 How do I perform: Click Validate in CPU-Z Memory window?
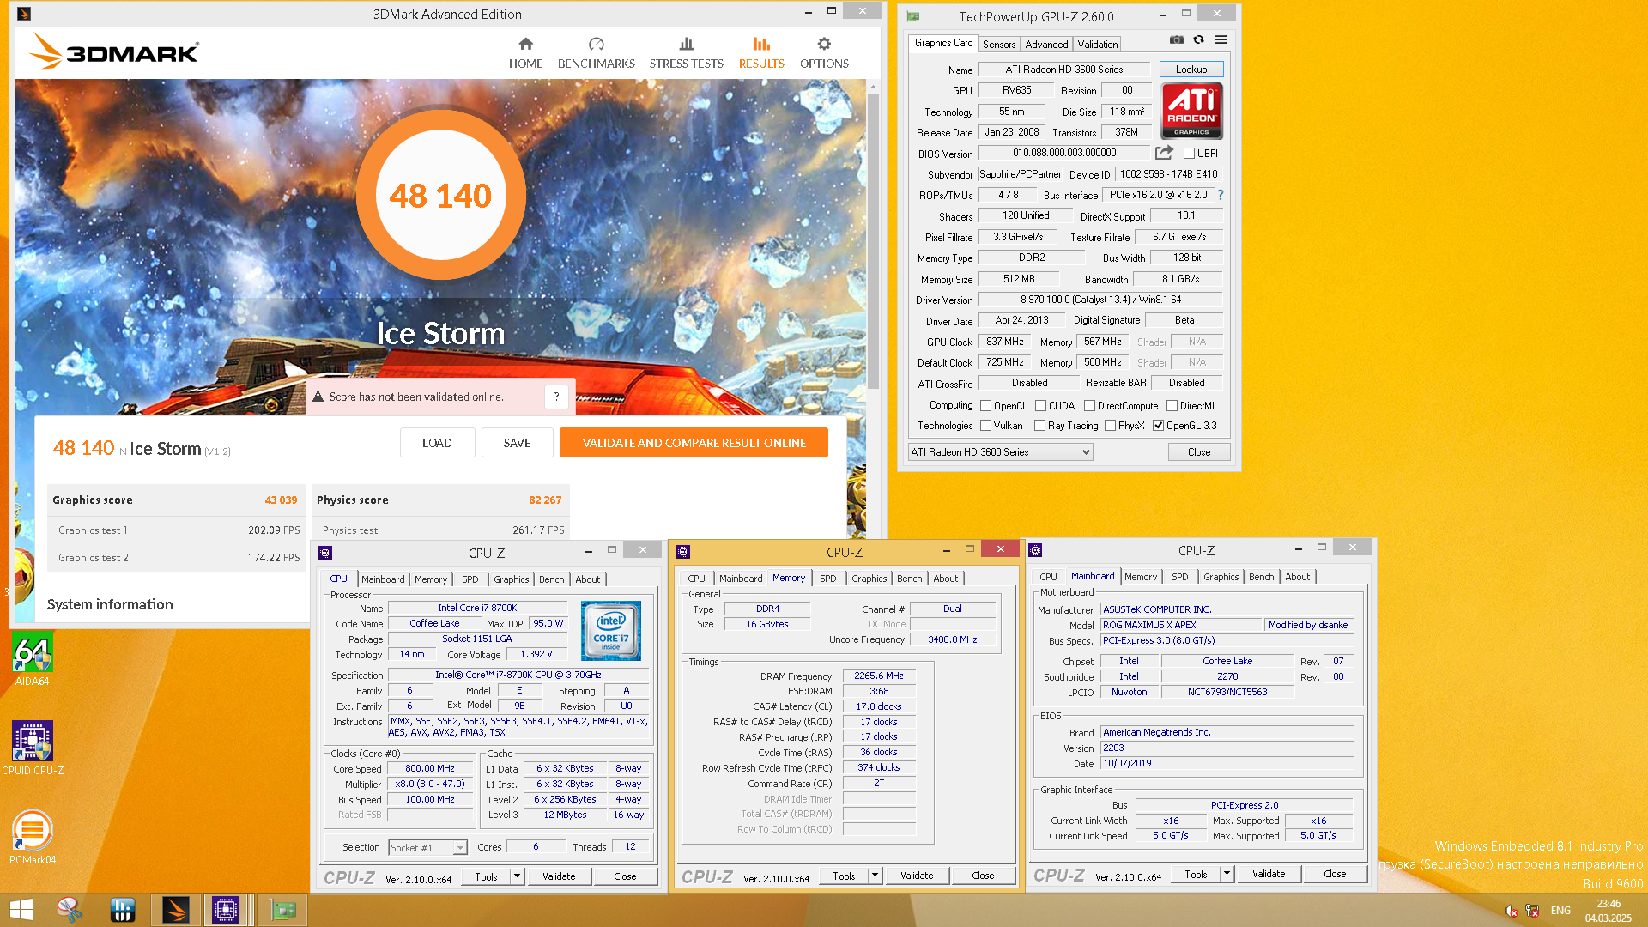pos(917,875)
